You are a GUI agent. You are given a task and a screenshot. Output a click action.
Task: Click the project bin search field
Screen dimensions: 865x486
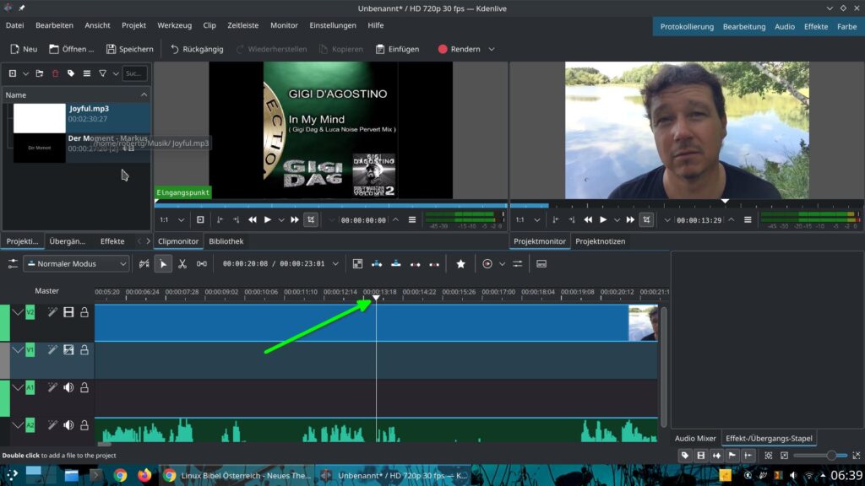point(134,73)
